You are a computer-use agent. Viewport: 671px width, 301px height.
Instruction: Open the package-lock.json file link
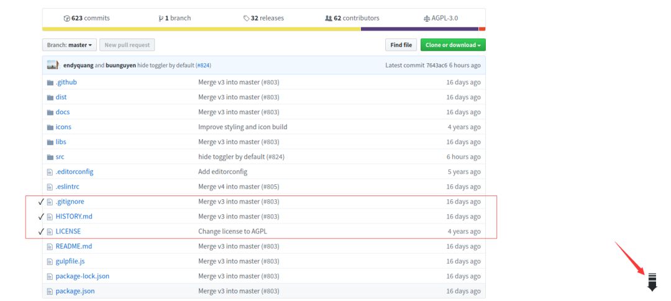(83, 277)
